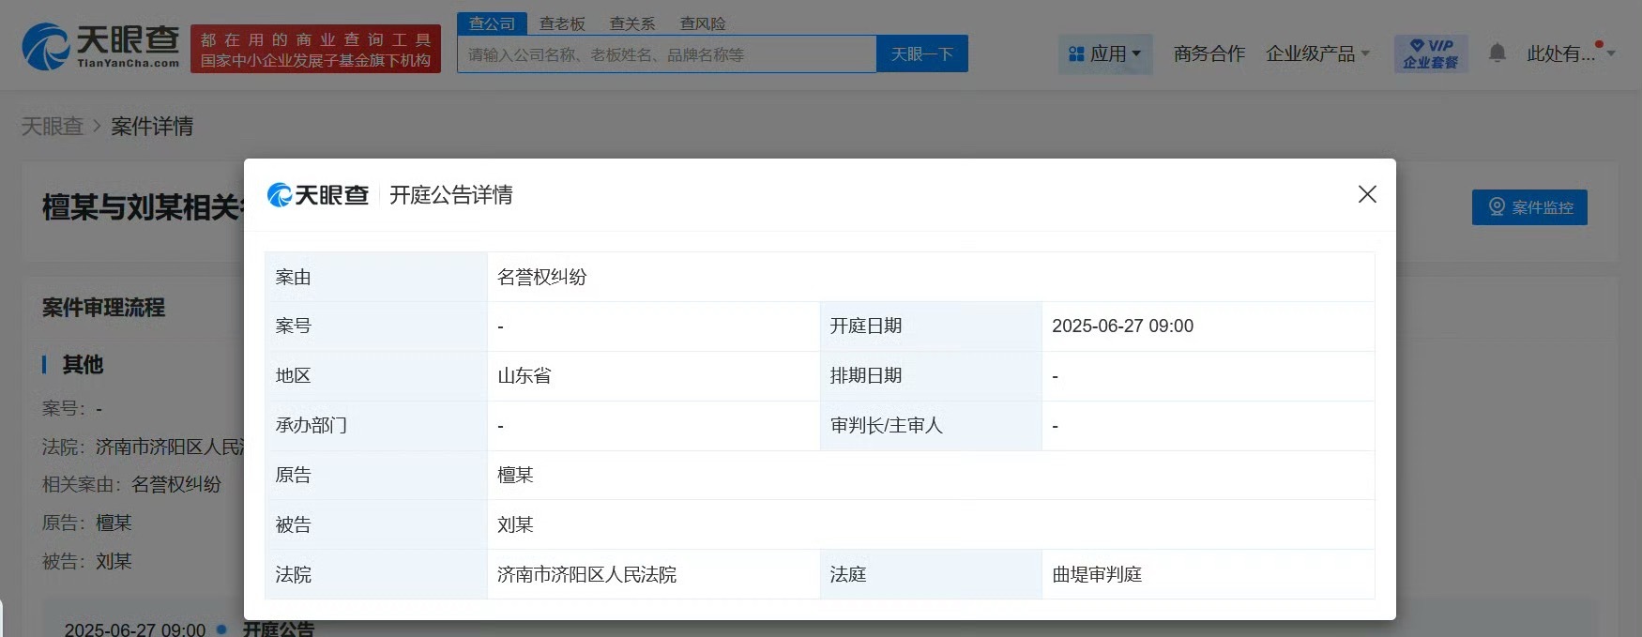This screenshot has width=1642, height=637.
Task: Expand the user account menu 此处有...
Action: (1571, 53)
